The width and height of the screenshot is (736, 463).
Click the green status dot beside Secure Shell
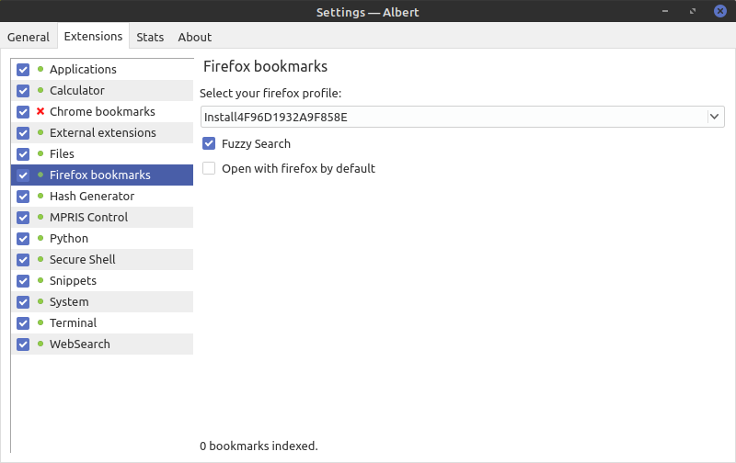[x=40, y=259]
